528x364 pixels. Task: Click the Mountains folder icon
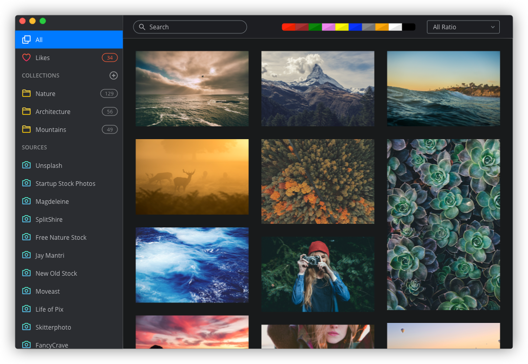27,129
